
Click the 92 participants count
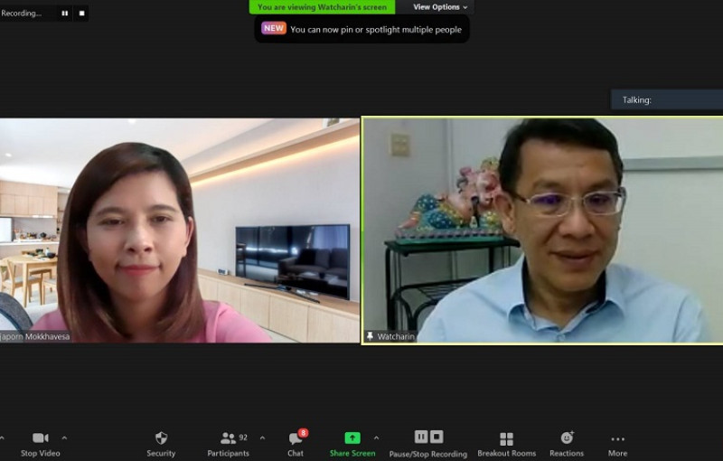[243, 437]
